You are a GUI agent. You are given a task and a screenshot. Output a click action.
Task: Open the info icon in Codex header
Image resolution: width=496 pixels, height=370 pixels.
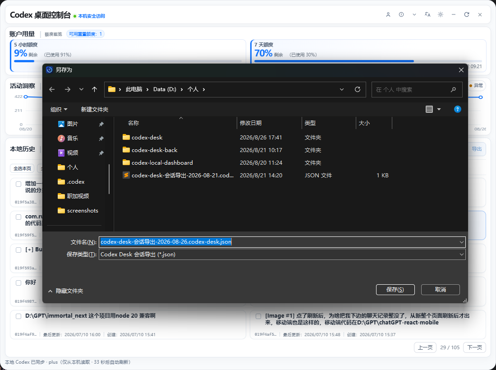[x=401, y=14]
